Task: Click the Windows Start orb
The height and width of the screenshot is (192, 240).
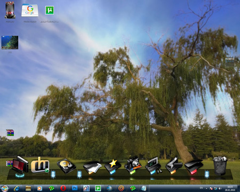Action: click(5, 188)
